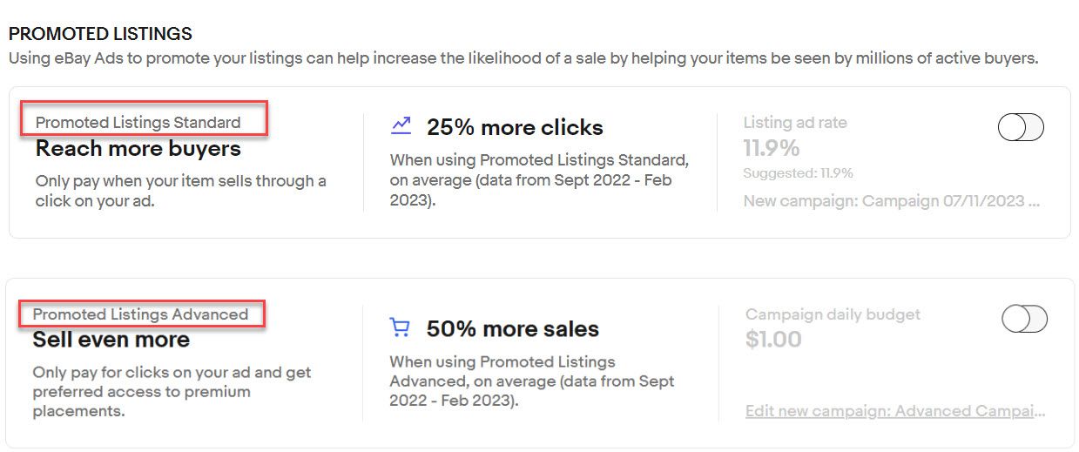Click the 50% more sales headline

pos(513,329)
